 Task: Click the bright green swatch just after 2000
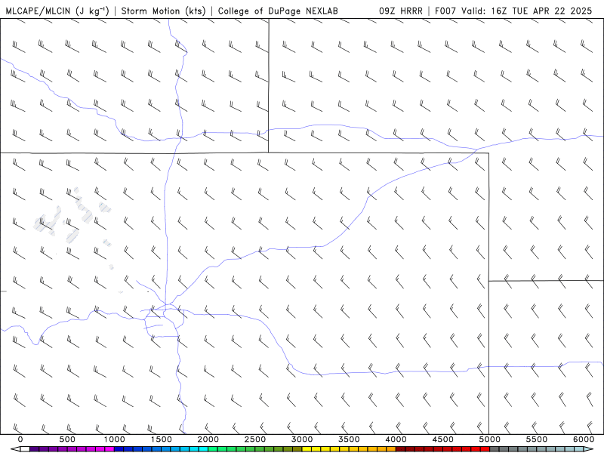tap(213, 449)
